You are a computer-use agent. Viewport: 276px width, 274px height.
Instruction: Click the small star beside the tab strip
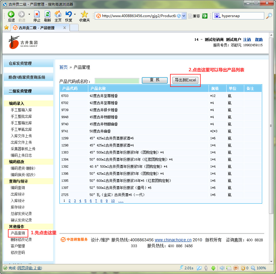(x=6, y=27)
